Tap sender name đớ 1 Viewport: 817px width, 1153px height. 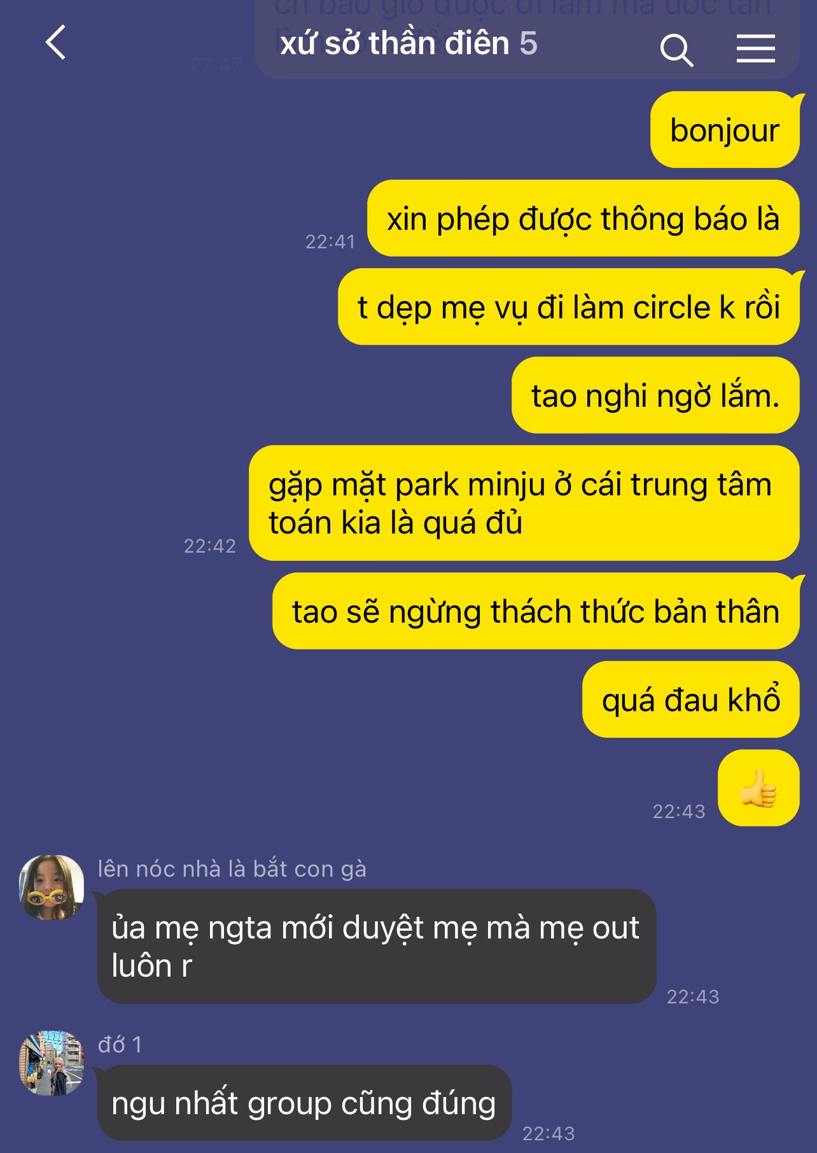tap(120, 1045)
